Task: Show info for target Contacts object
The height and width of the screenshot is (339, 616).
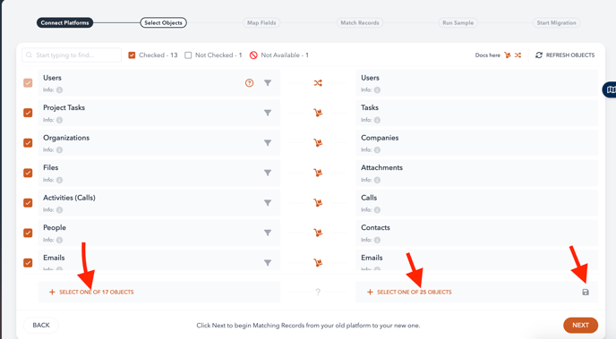Action: [377, 240]
